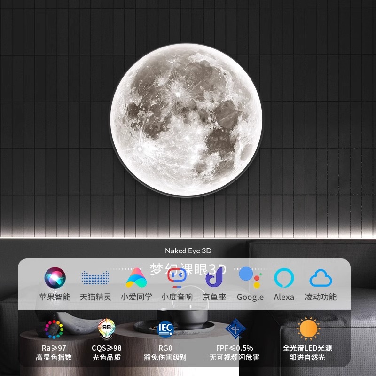
Task: Click the 天猫精灵 blue dotted icon
Action: 95,278
